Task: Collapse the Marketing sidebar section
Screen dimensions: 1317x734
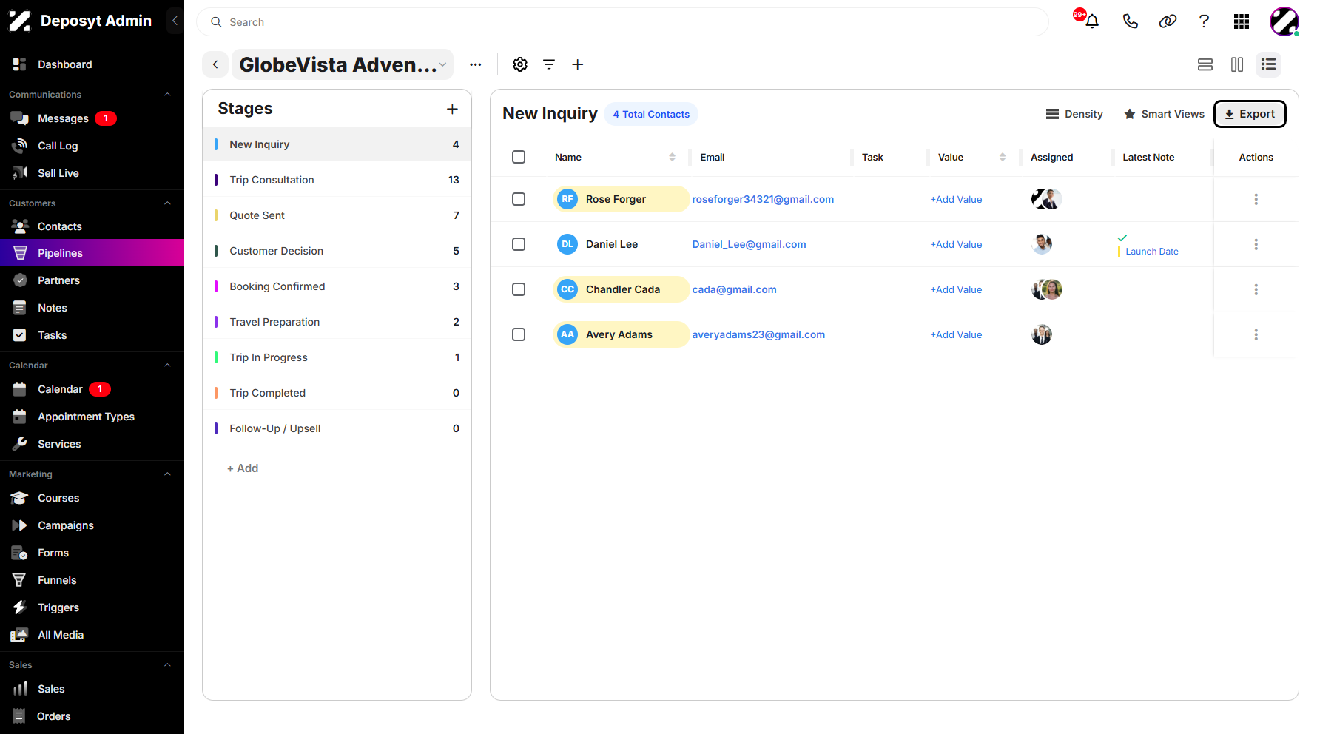Action: [x=167, y=474]
